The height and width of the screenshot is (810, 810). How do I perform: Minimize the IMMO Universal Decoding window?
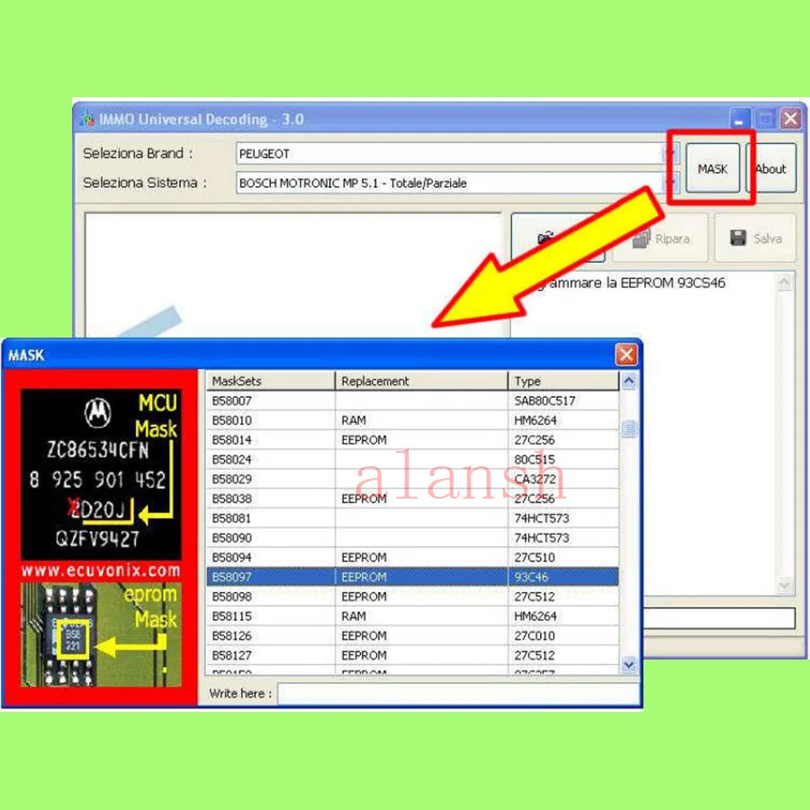pos(740,119)
